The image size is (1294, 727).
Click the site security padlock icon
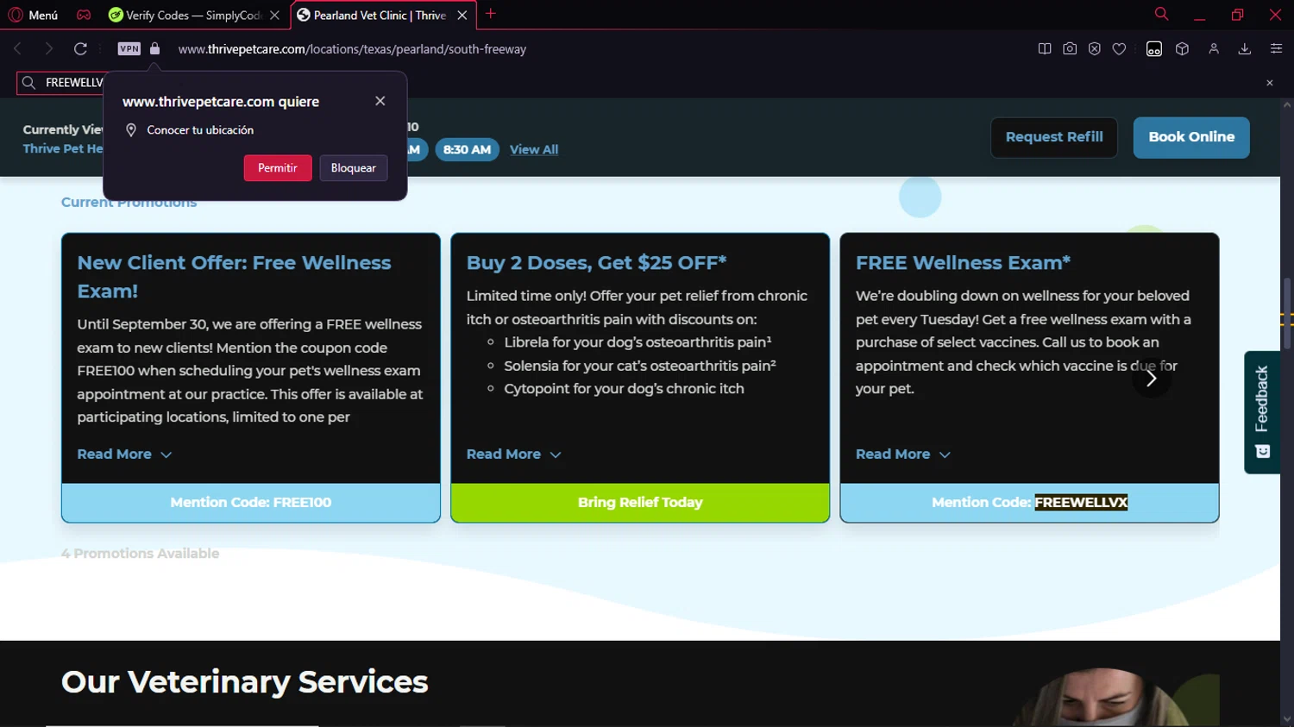pyautogui.click(x=155, y=49)
